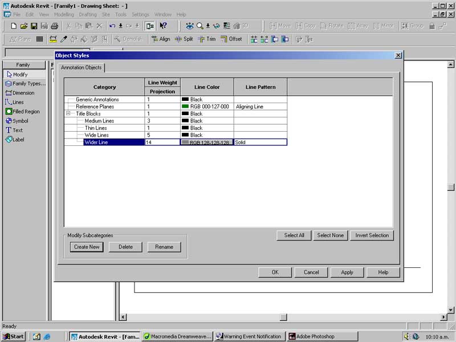
Task: Select the Wide Lines subcategory
Action: [96, 135]
